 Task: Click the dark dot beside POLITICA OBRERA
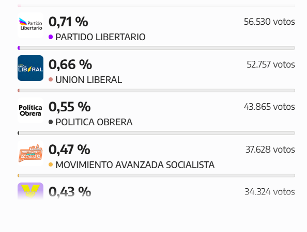point(51,122)
